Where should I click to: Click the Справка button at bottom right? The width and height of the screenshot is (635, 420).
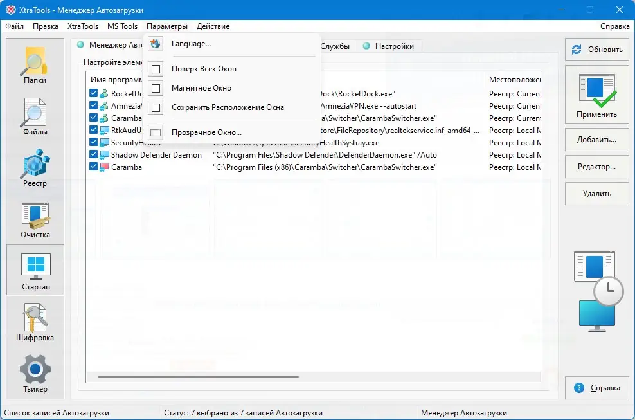pos(597,388)
